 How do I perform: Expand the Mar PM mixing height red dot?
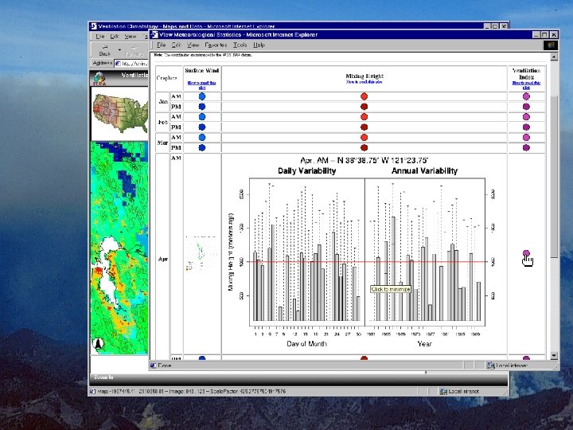click(x=364, y=148)
